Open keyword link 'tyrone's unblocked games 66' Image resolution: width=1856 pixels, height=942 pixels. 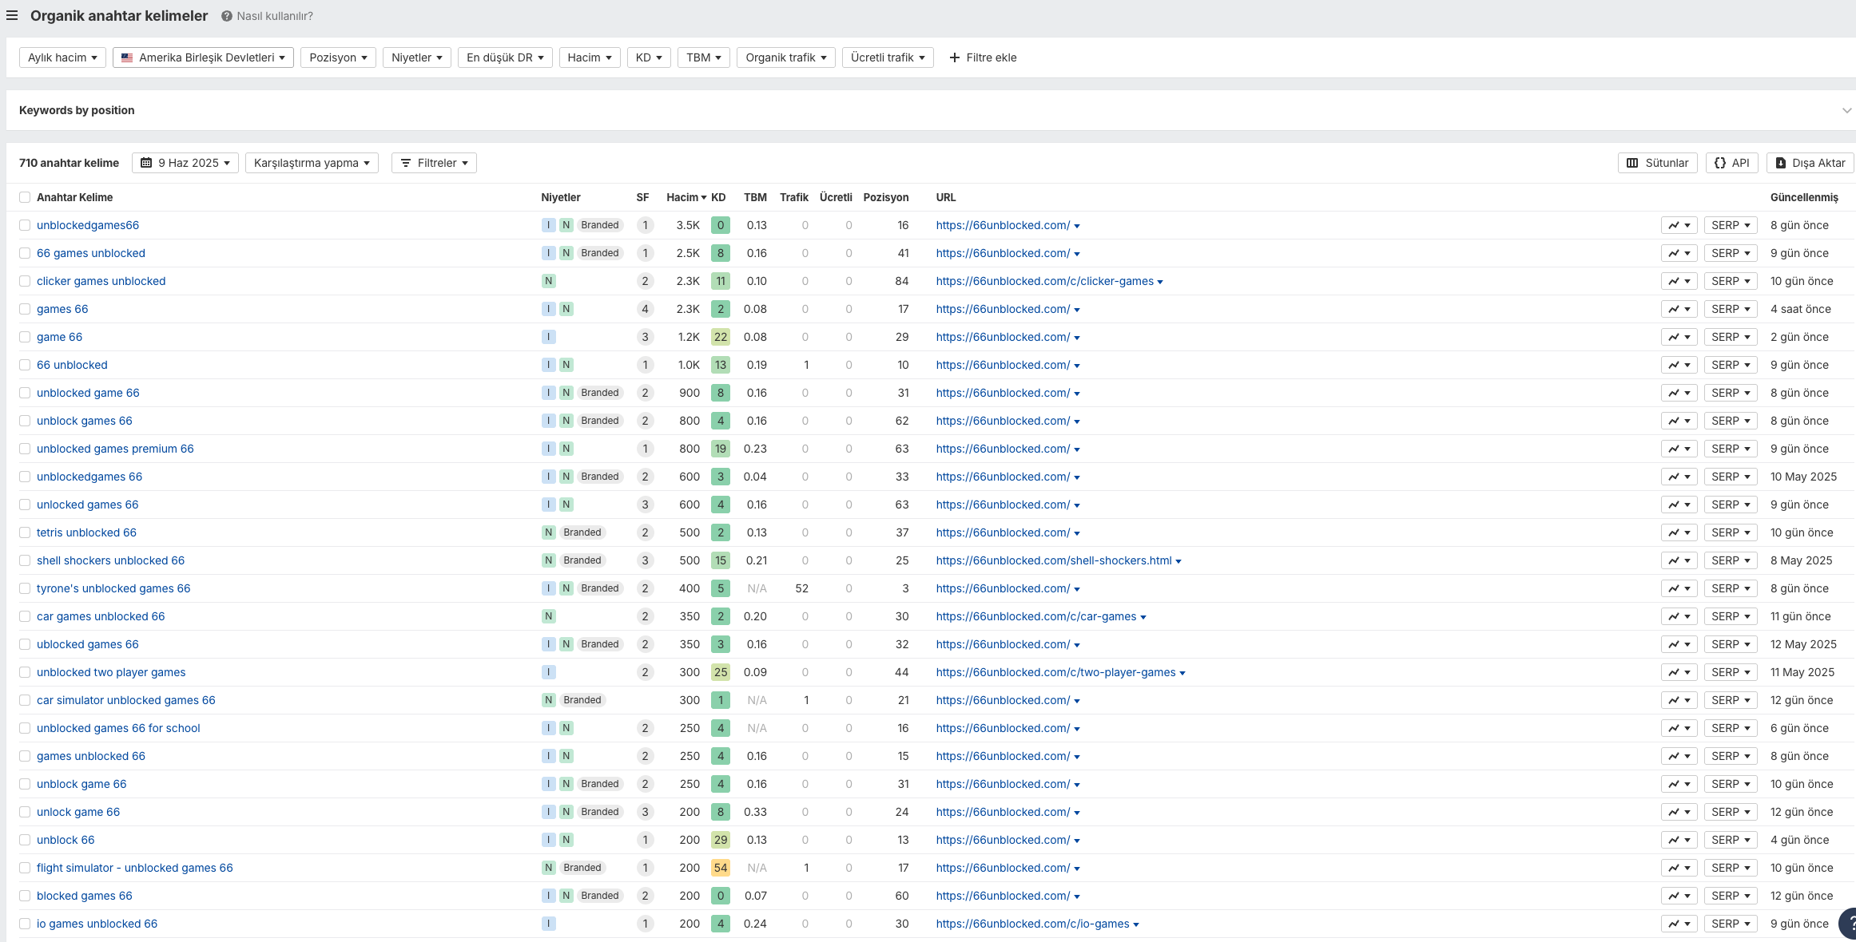coord(113,588)
